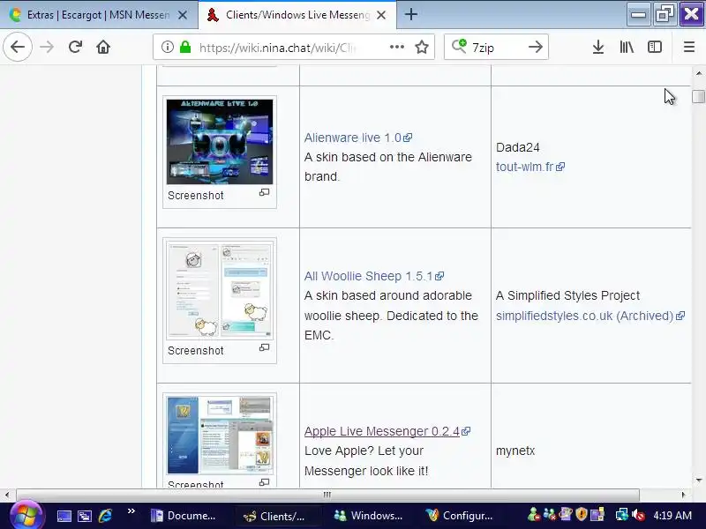Select the Dada24 author text
Image resolution: width=706 pixels, height=529 pixels.
(x=518, y=147)
